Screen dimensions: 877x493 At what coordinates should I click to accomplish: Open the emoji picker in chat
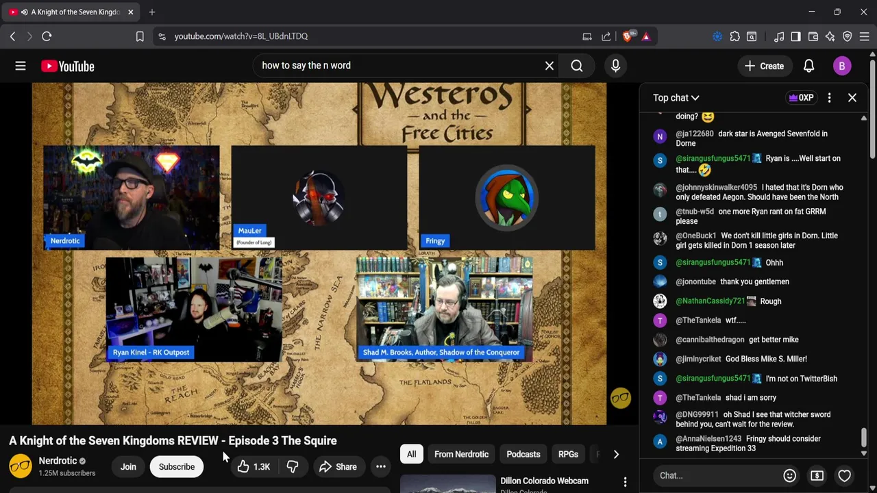(x=789, y=475)
